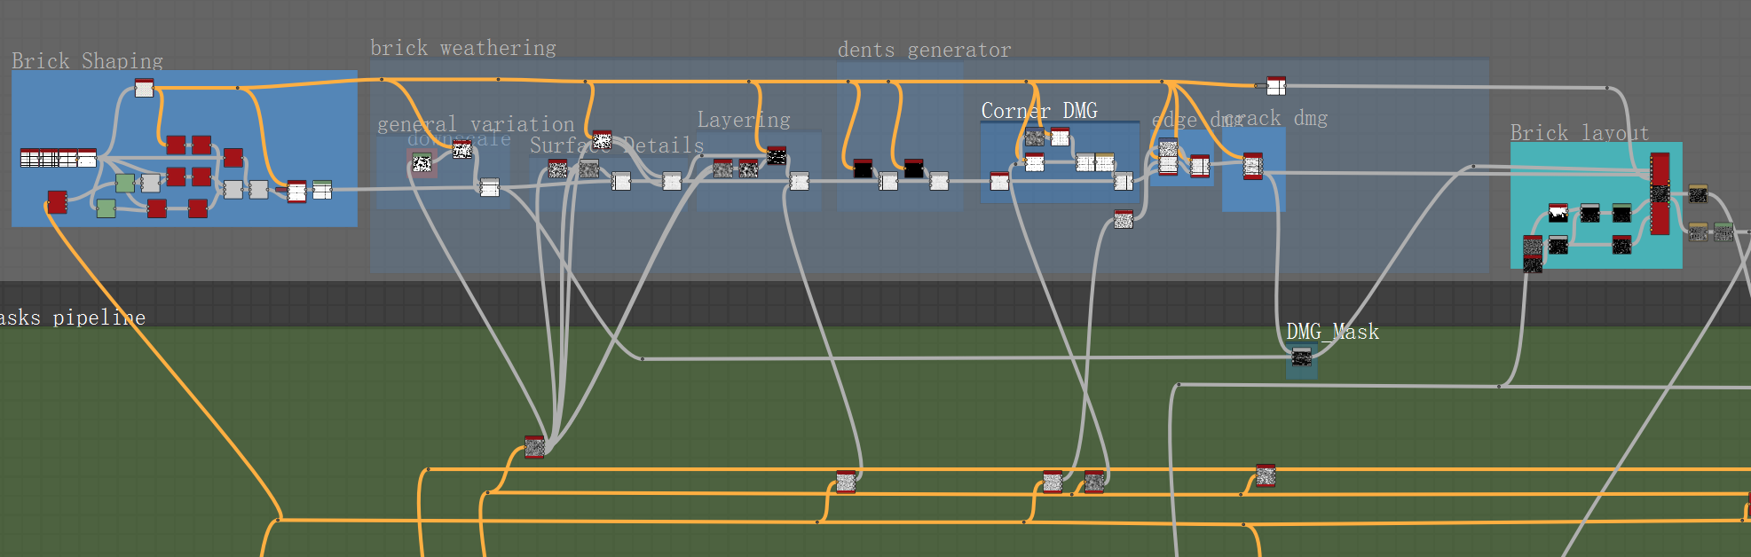The image size is (1751, 557).
Task: Select rightmost noise node in masks pipeline
Action: 1266,475
